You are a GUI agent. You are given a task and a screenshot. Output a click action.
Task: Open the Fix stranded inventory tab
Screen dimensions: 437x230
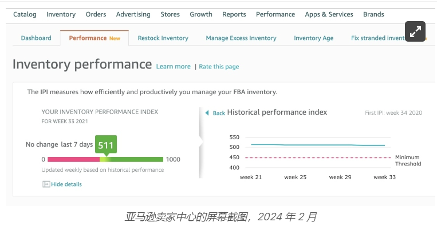point(378,38)
